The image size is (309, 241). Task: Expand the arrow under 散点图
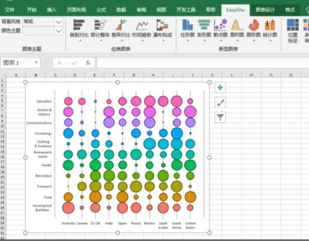(x=221, y=41)
